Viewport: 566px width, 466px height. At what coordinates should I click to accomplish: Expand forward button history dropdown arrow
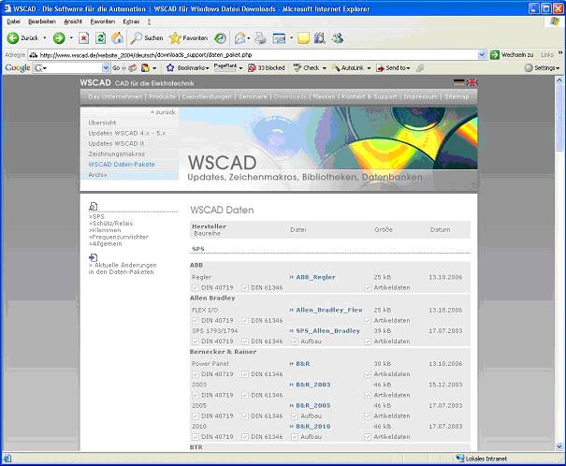point(71,38)
